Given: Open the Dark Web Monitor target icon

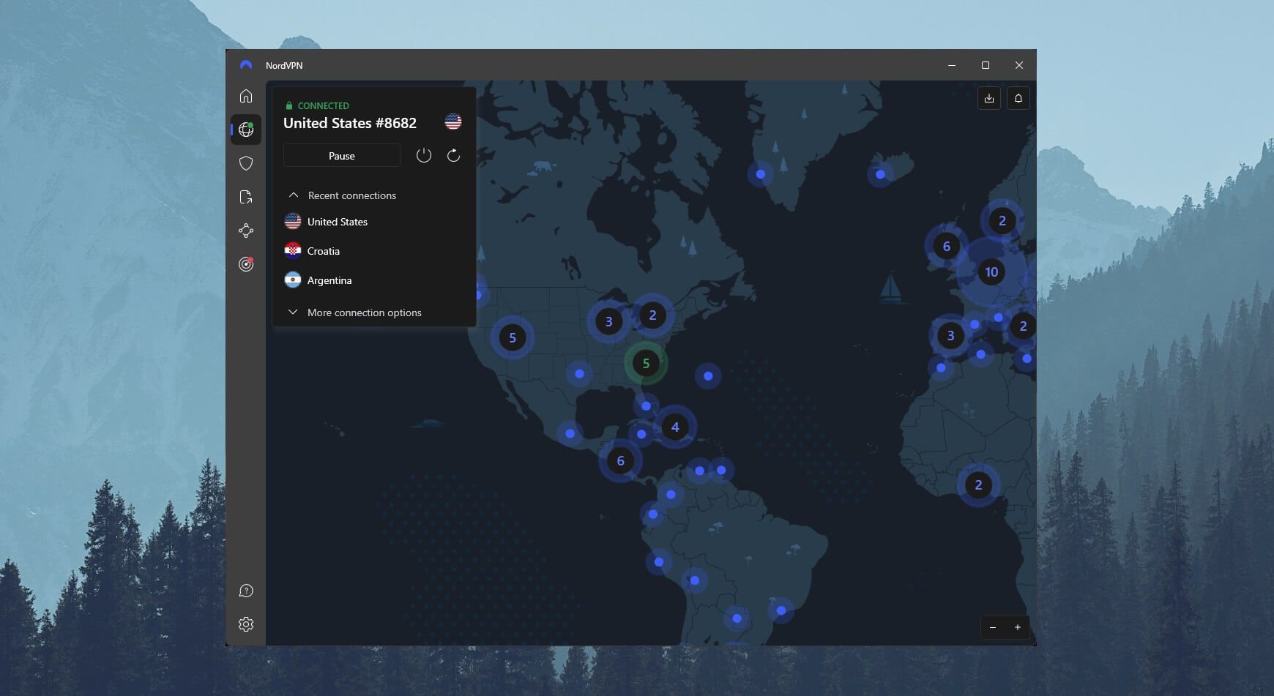Looking at the screenshot, I should pos(246,264).
